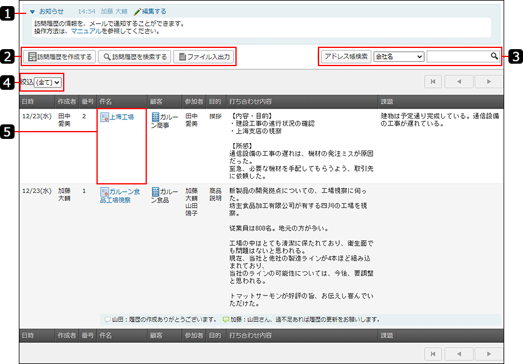Image resolution: width=523 pixels, height=364 pixels.
Task: Click the 参加者 header in bottom header row
Action: coord(194,335)
